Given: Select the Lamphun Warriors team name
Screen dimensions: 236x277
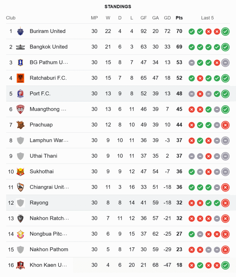Looking at the screenshot, I should pos(49,140).
